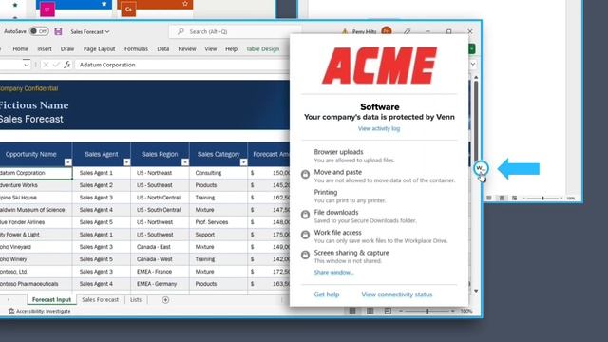This screenshot has width=608, height=342.
Task: Click lock icon beside File downloads
Action: click(306, 215)
